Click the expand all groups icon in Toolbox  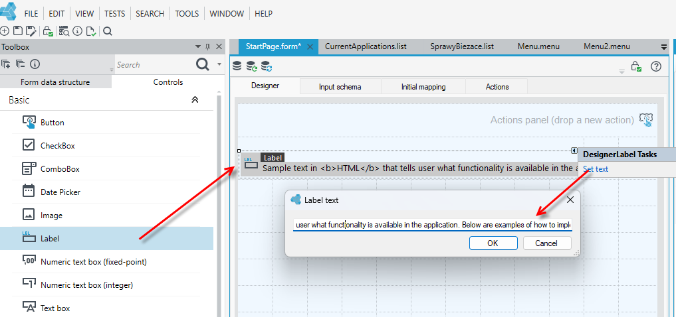(x=5, y=64)
